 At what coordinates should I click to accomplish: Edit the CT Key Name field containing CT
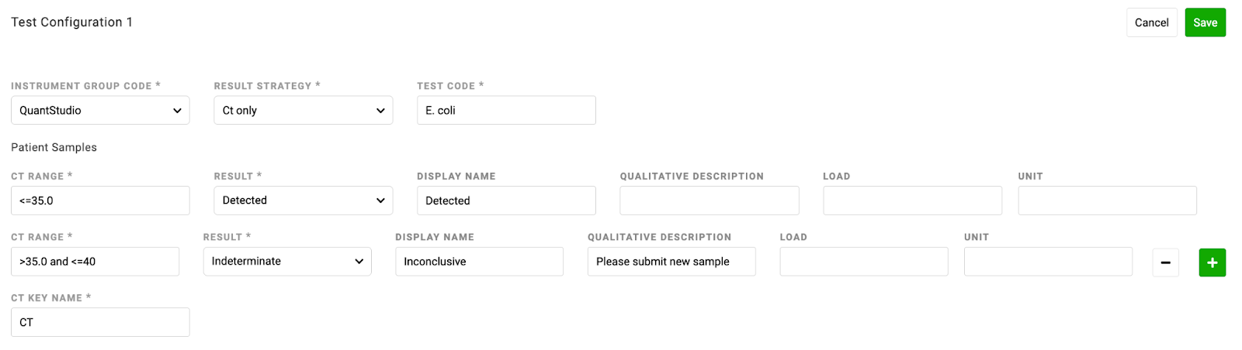(100, 322)
